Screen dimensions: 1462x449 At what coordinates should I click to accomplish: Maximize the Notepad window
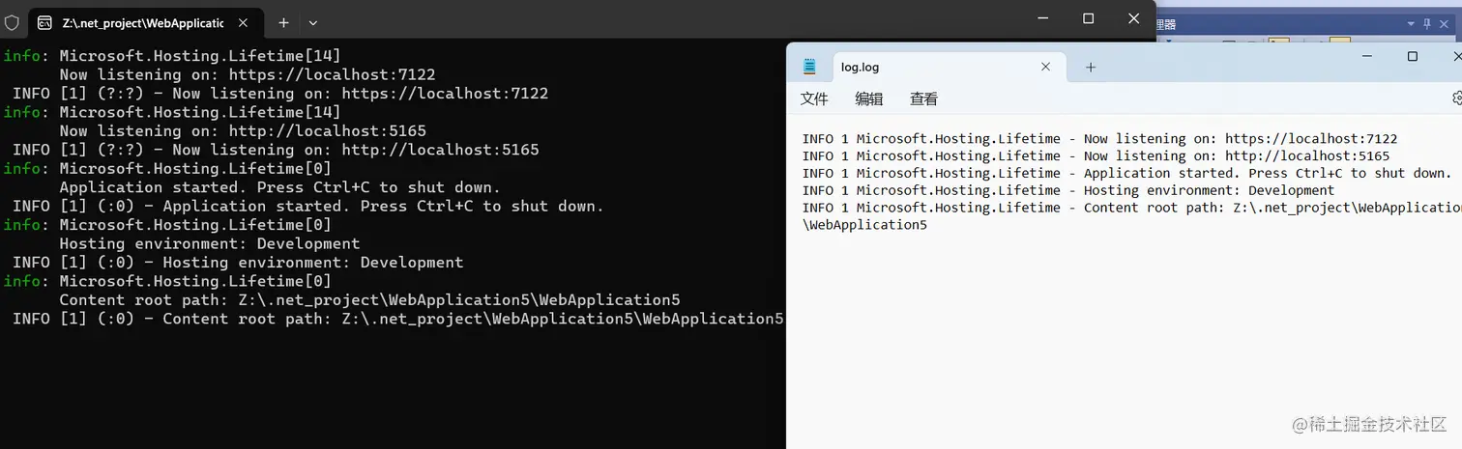1412,57
